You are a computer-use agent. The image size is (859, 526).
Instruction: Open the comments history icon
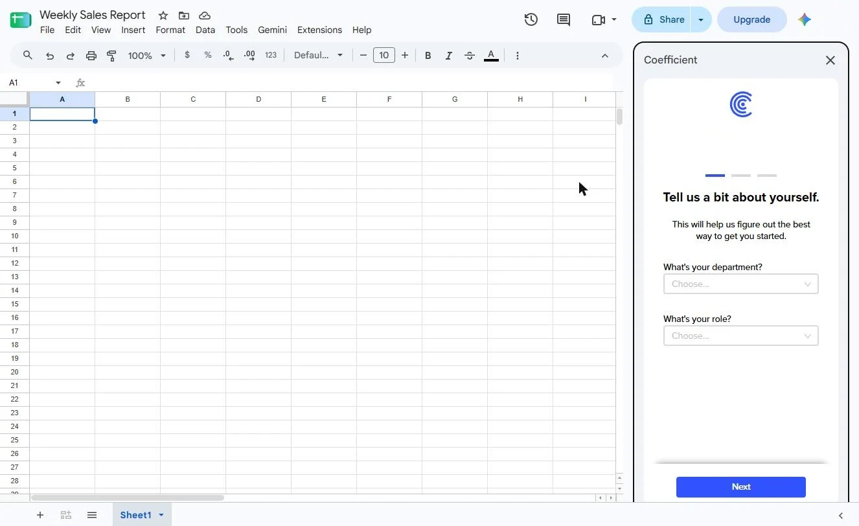[x=564, y=19]
